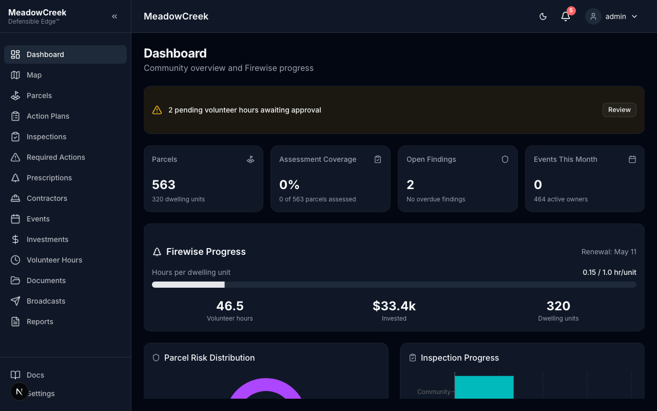Click the 'Community' chart axis label

[x=434, y=392]
